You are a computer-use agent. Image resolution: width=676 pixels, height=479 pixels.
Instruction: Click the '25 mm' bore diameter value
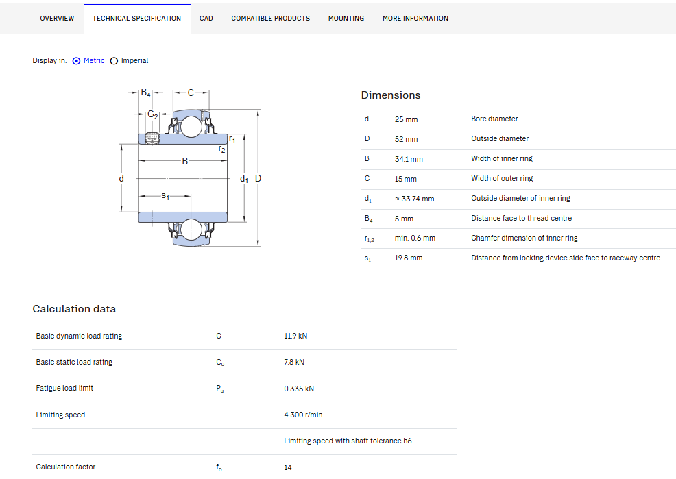(406, 119)
